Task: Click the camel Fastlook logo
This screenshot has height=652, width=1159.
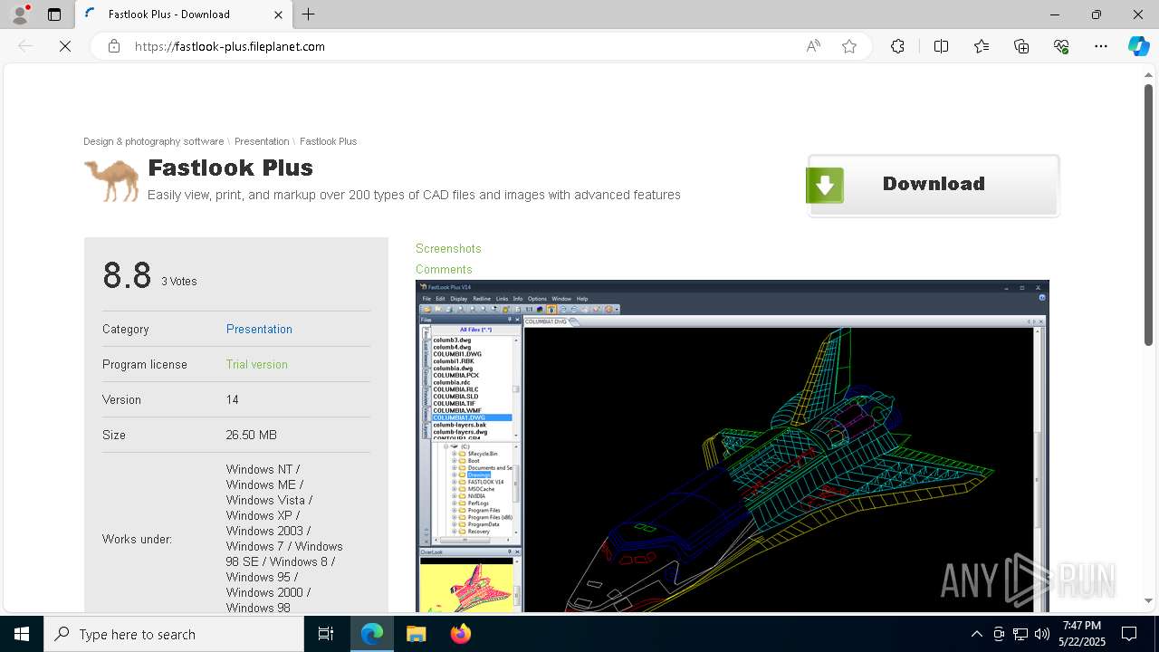Action: pyautogui.click(x=111, y=179)
